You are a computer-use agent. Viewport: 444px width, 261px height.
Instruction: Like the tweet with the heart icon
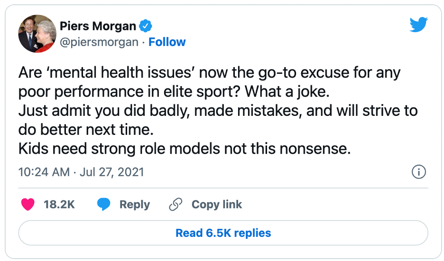(28, 204)
